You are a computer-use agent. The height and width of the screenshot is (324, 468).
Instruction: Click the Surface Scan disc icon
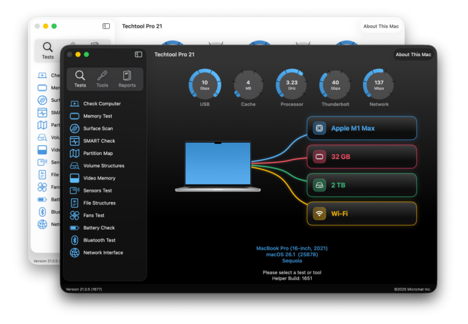pos(74,129)
